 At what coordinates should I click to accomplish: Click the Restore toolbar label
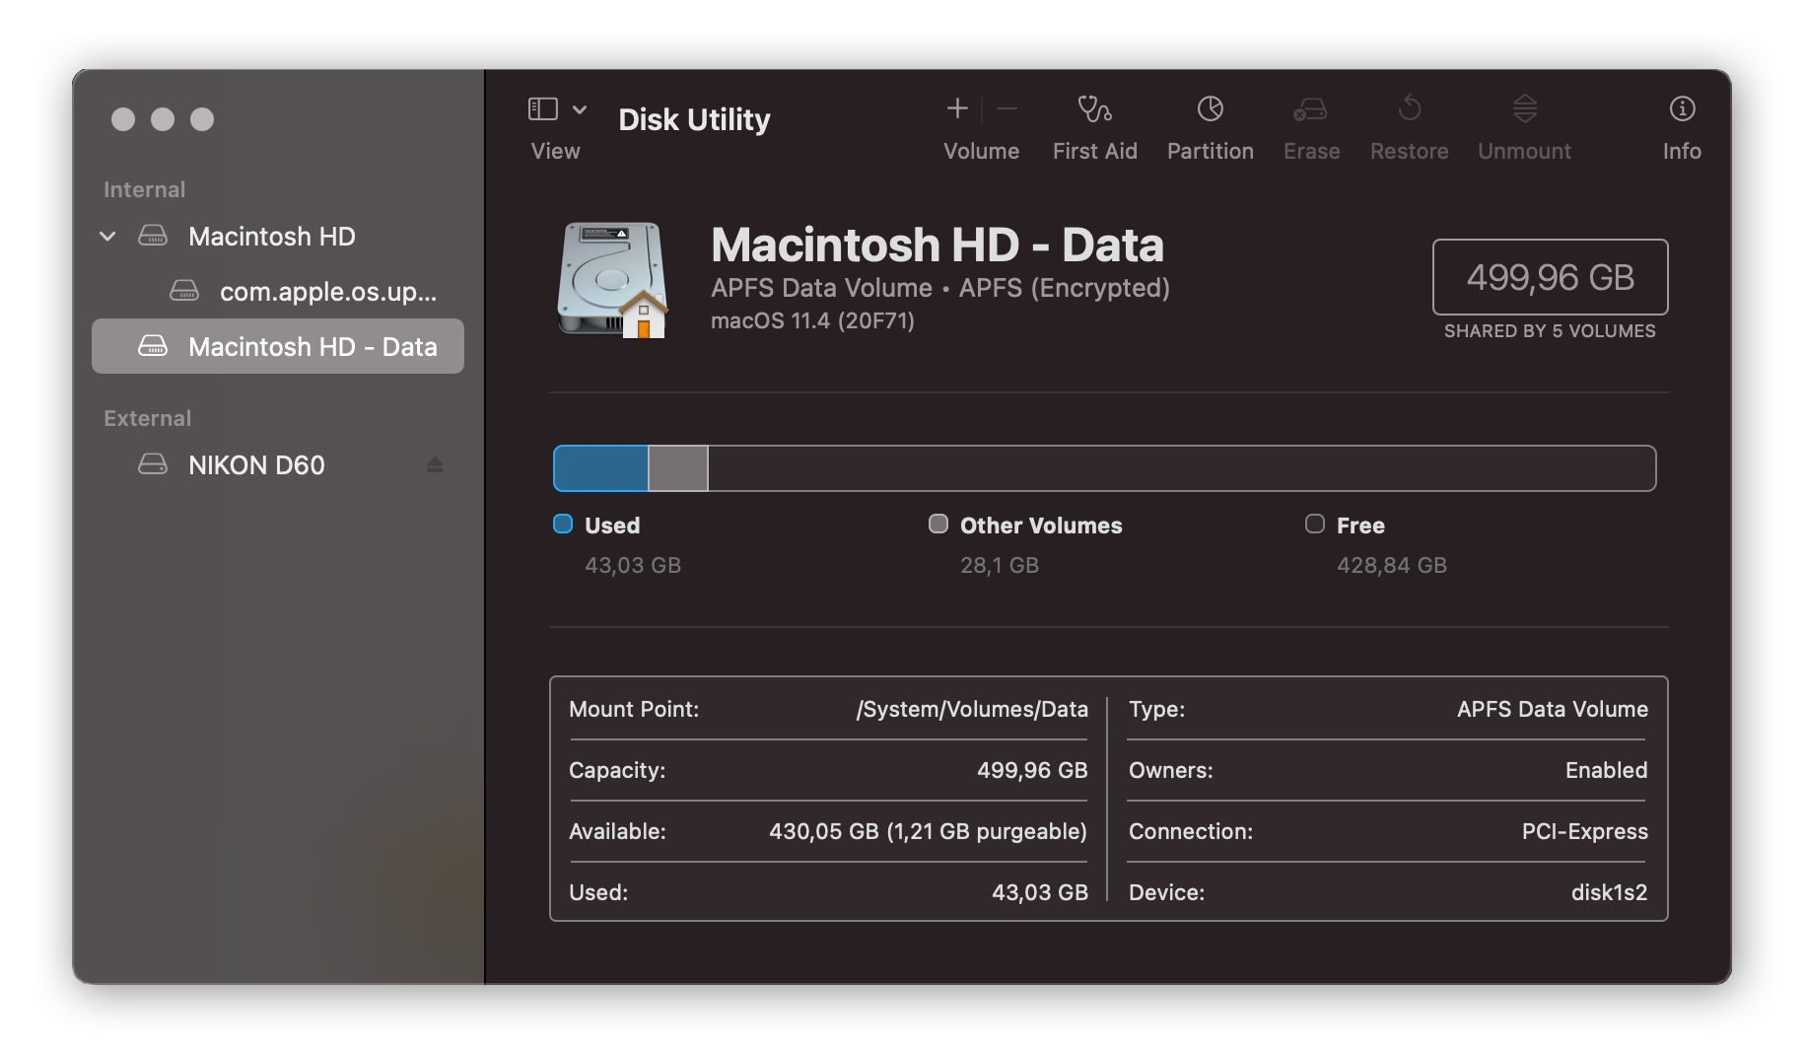coord(1410,151)
